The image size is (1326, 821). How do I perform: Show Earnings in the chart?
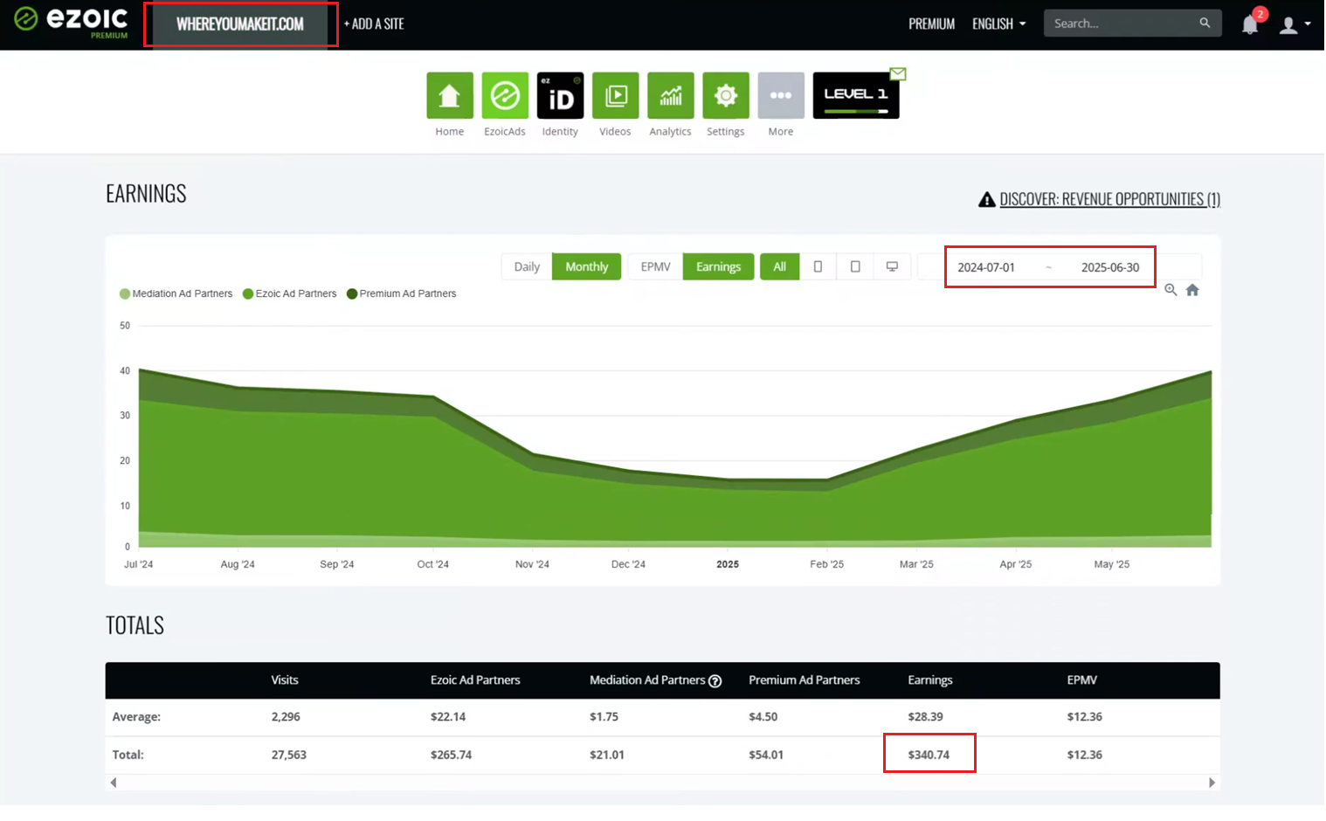point(719,266)
